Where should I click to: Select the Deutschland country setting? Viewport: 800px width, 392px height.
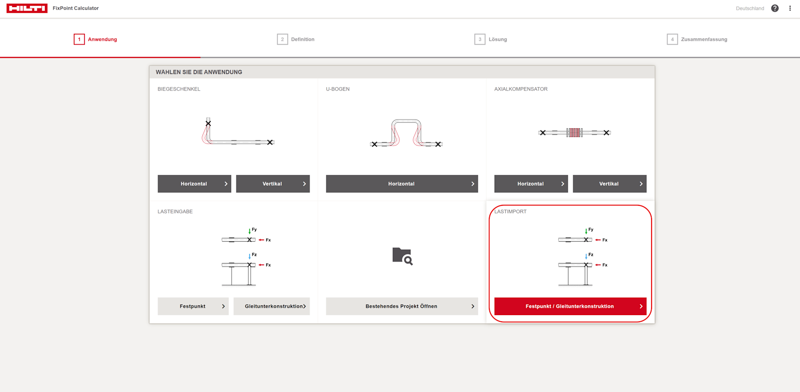point(750,8)
